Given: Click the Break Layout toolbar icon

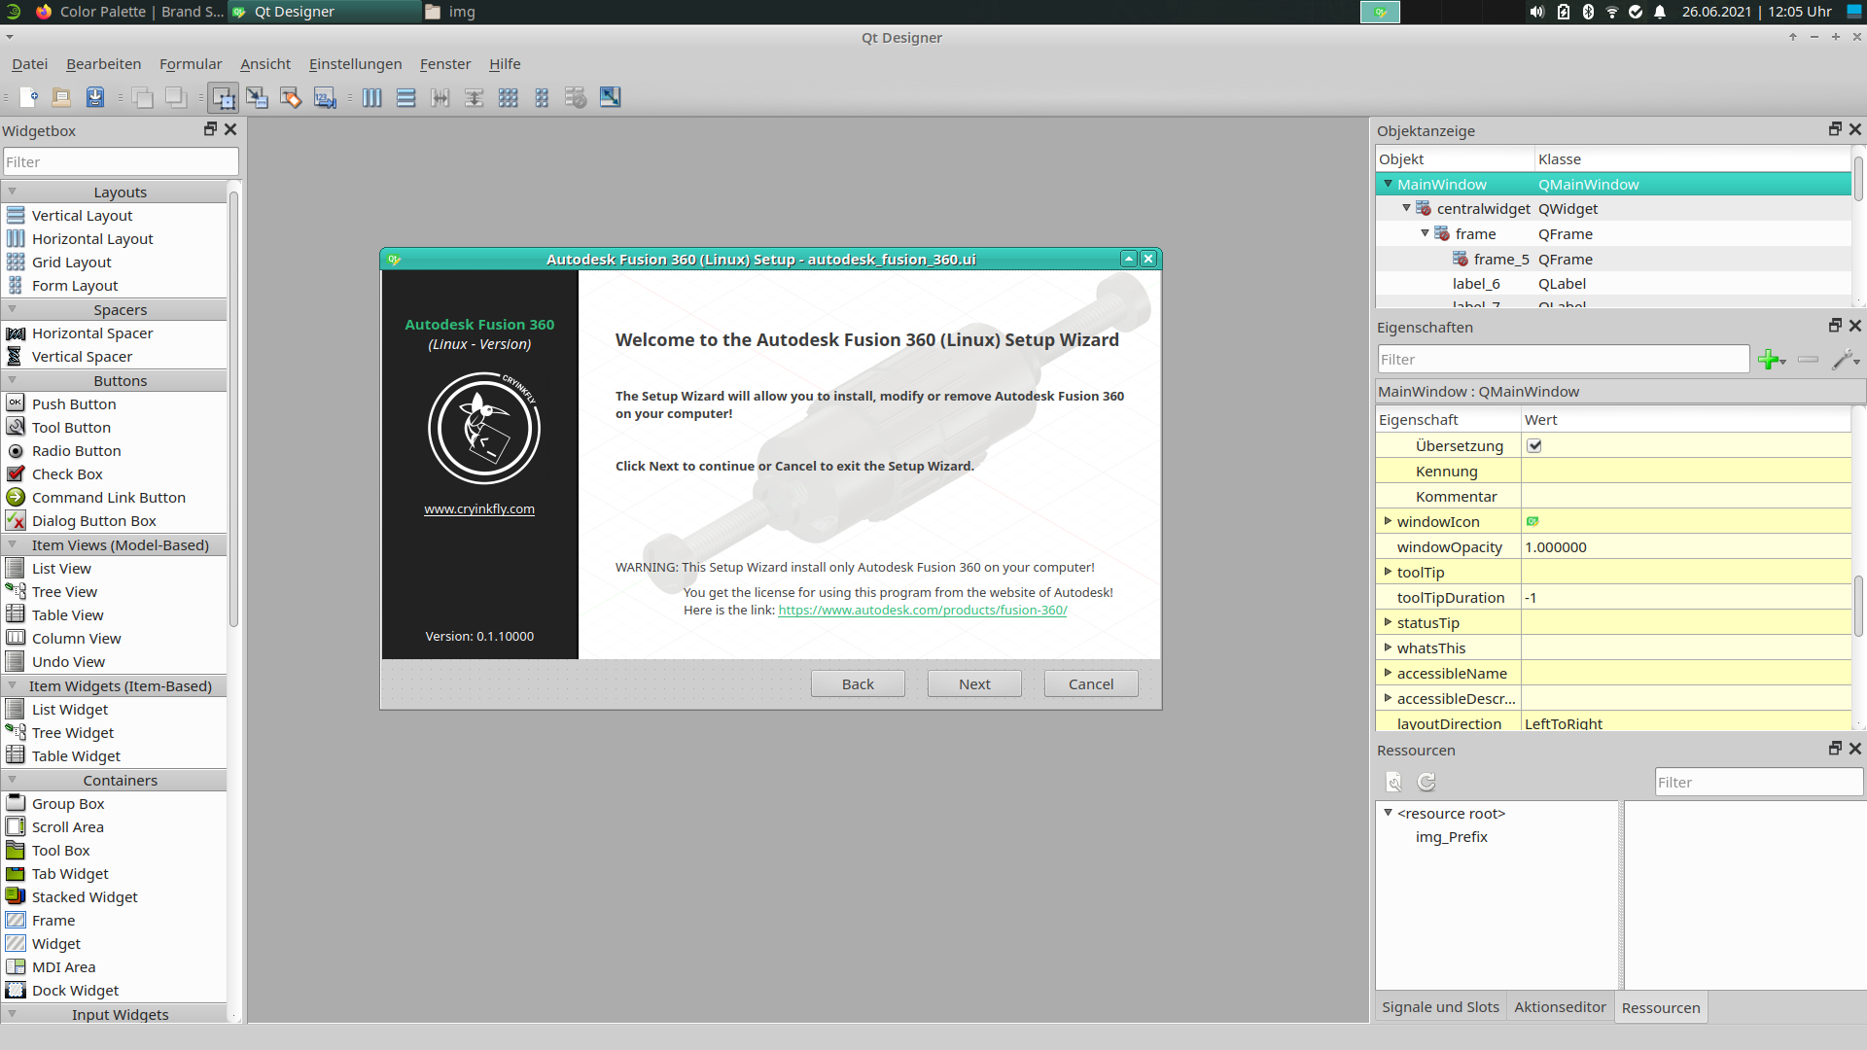Looking at the screenshot, I should [575, 97].
